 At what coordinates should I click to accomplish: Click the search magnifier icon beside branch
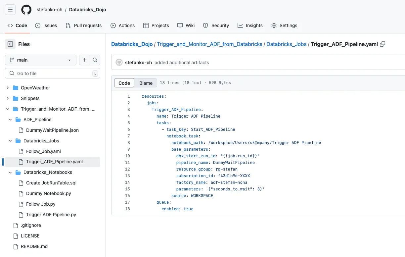(95, 60)
